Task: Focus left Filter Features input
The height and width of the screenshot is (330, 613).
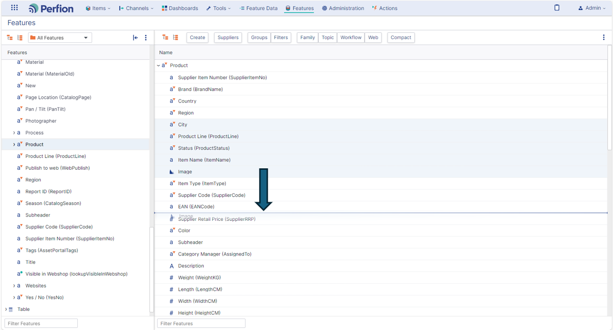Action: point(41,323)
